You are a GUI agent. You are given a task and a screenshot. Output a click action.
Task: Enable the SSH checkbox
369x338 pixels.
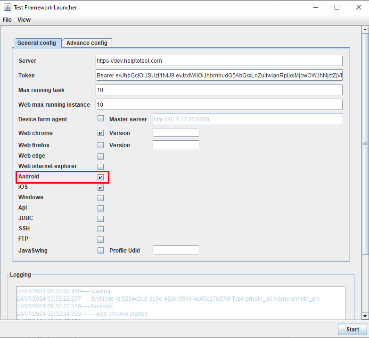[100, 229]
